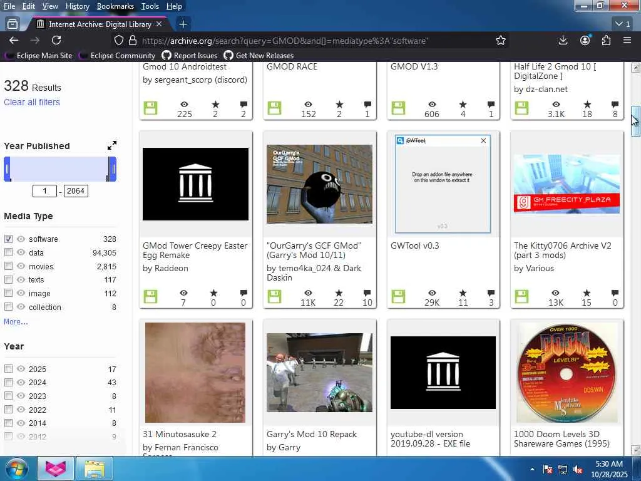641x481 pixels.
Task: Click Clear all filters link
Action: 32,102
